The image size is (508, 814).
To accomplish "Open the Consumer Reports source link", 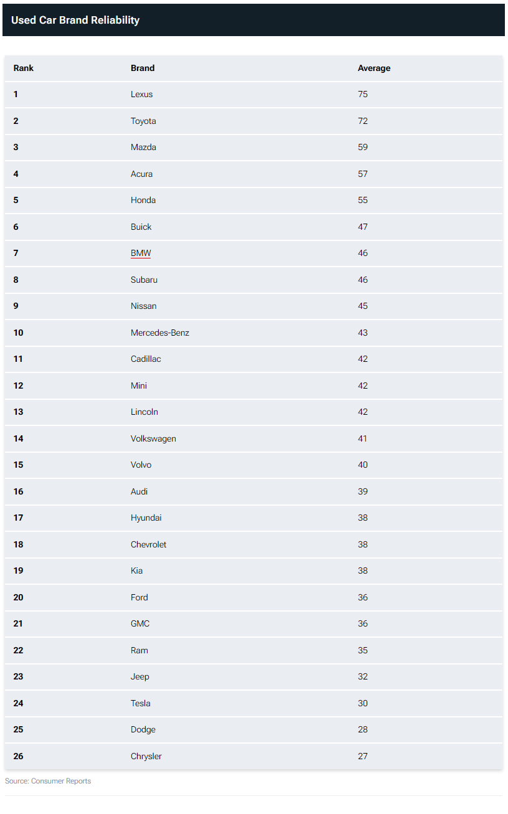I will (x=60, y=781).
